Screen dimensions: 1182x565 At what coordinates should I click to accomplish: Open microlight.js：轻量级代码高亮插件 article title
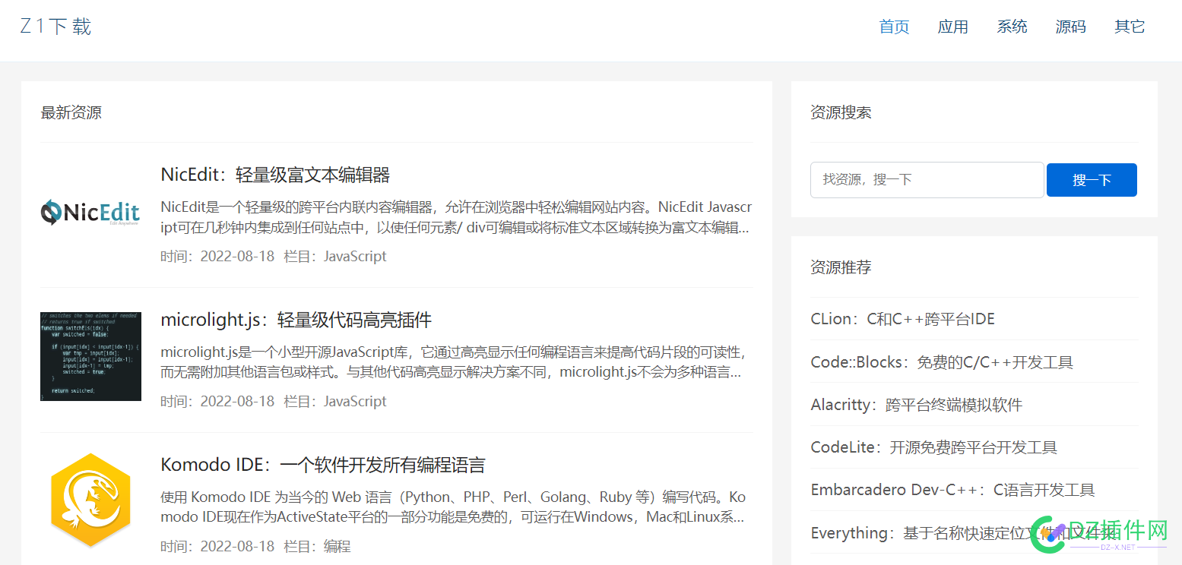[296, 320]
